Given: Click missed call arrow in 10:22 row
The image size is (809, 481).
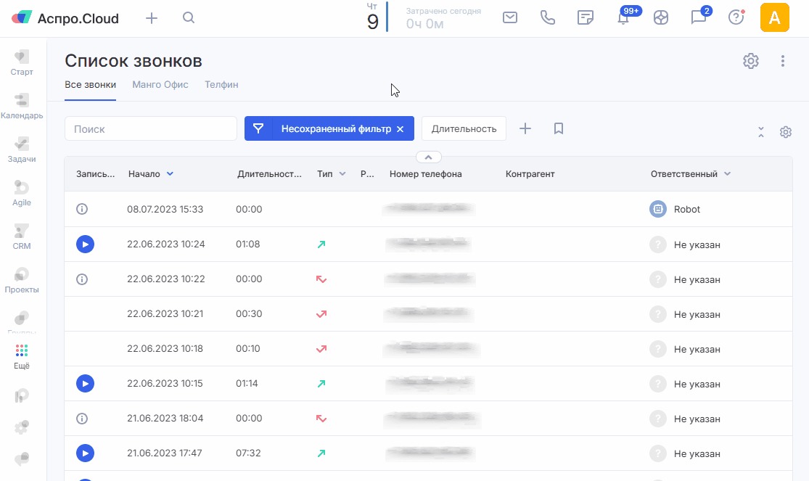Looking at the screenshot, I should (321, 279).
